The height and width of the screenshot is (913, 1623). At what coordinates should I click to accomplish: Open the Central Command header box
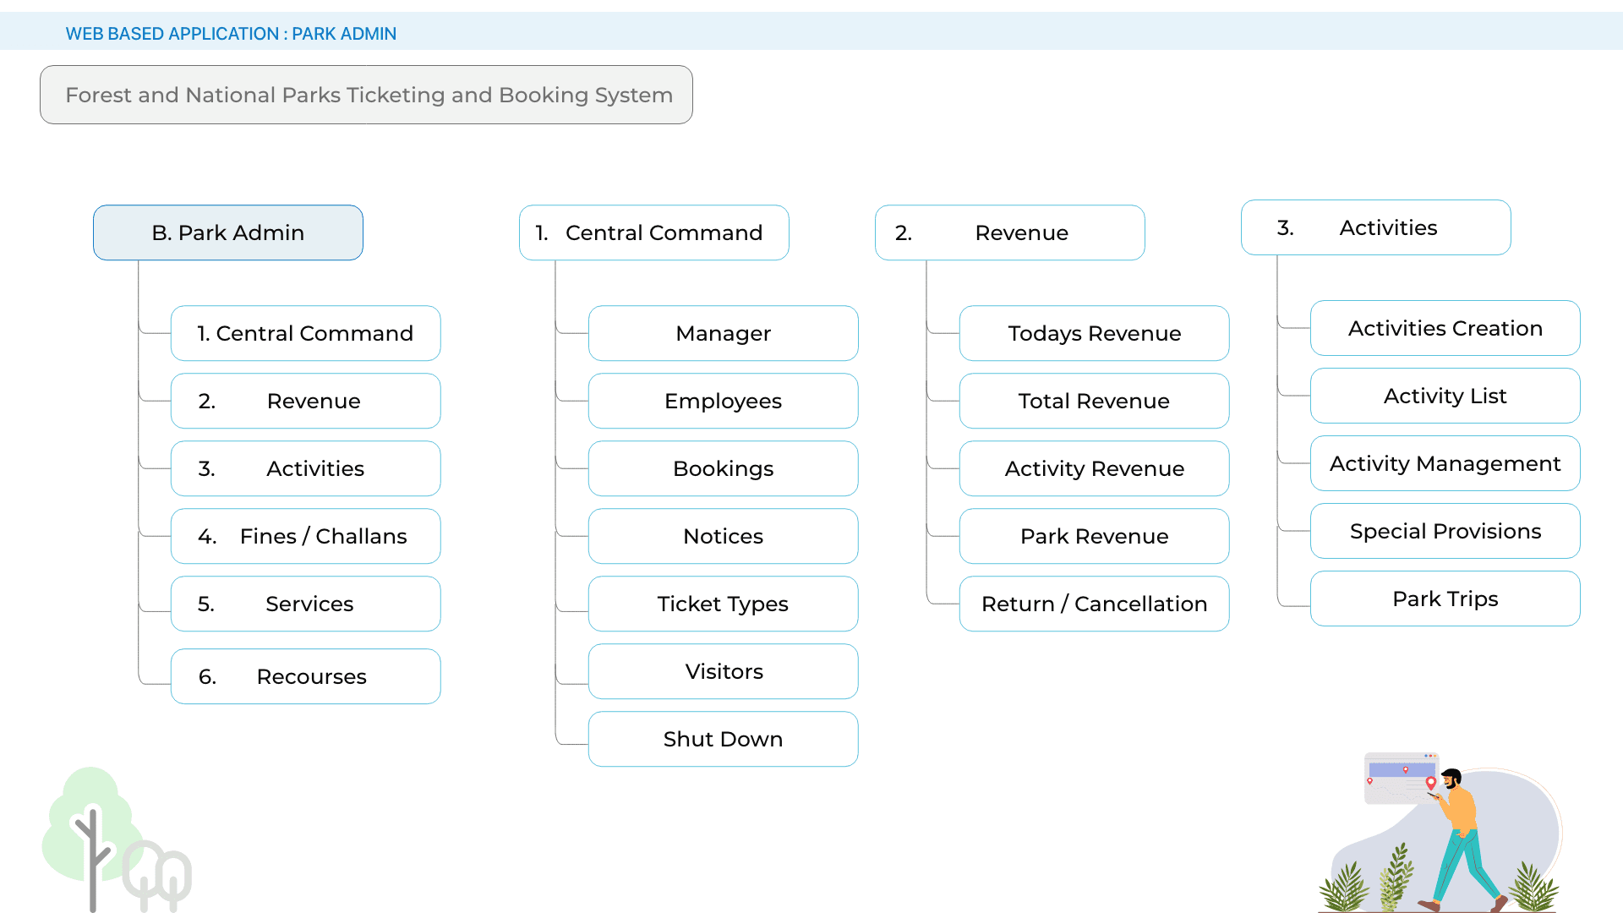click(x=653, y=232)
